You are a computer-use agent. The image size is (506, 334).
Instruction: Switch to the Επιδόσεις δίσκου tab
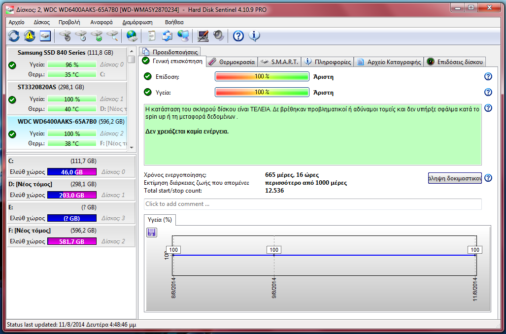[x=455, y=62]
